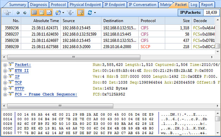
Task: Click source address 192.168.0.5:2000
Action: (76, 46)
